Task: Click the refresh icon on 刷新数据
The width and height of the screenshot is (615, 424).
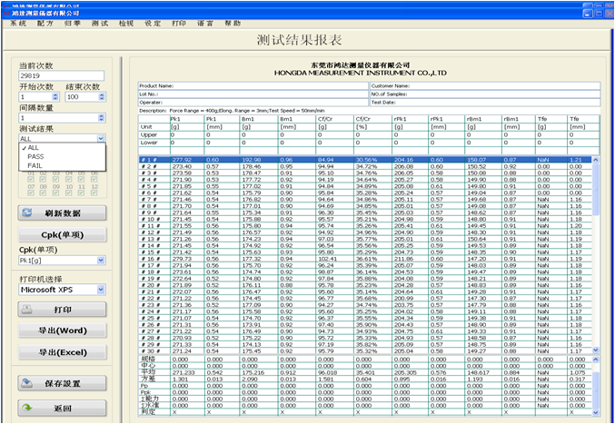Action: point(28,212)
